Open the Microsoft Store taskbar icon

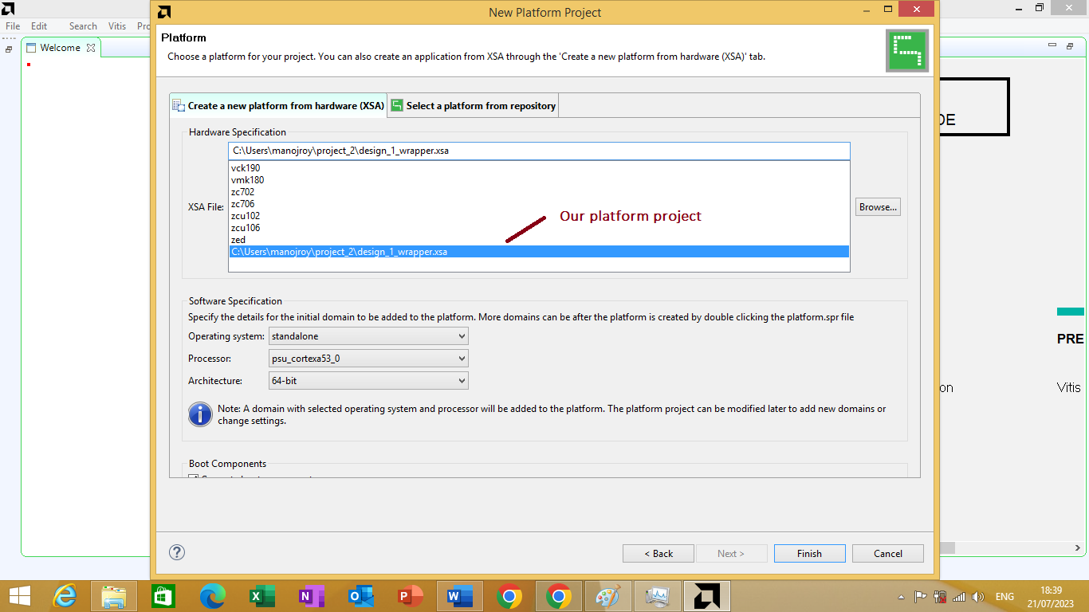click(163, 596)
